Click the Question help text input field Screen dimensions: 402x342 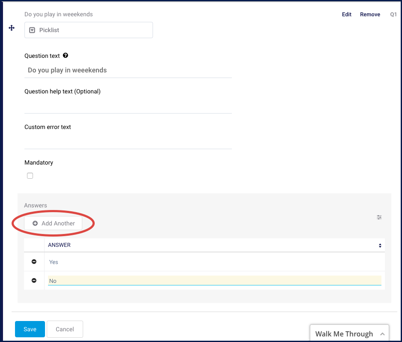coord(128,106)
